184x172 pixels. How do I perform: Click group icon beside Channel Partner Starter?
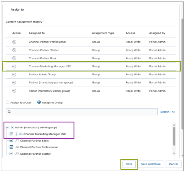[17, 154]
